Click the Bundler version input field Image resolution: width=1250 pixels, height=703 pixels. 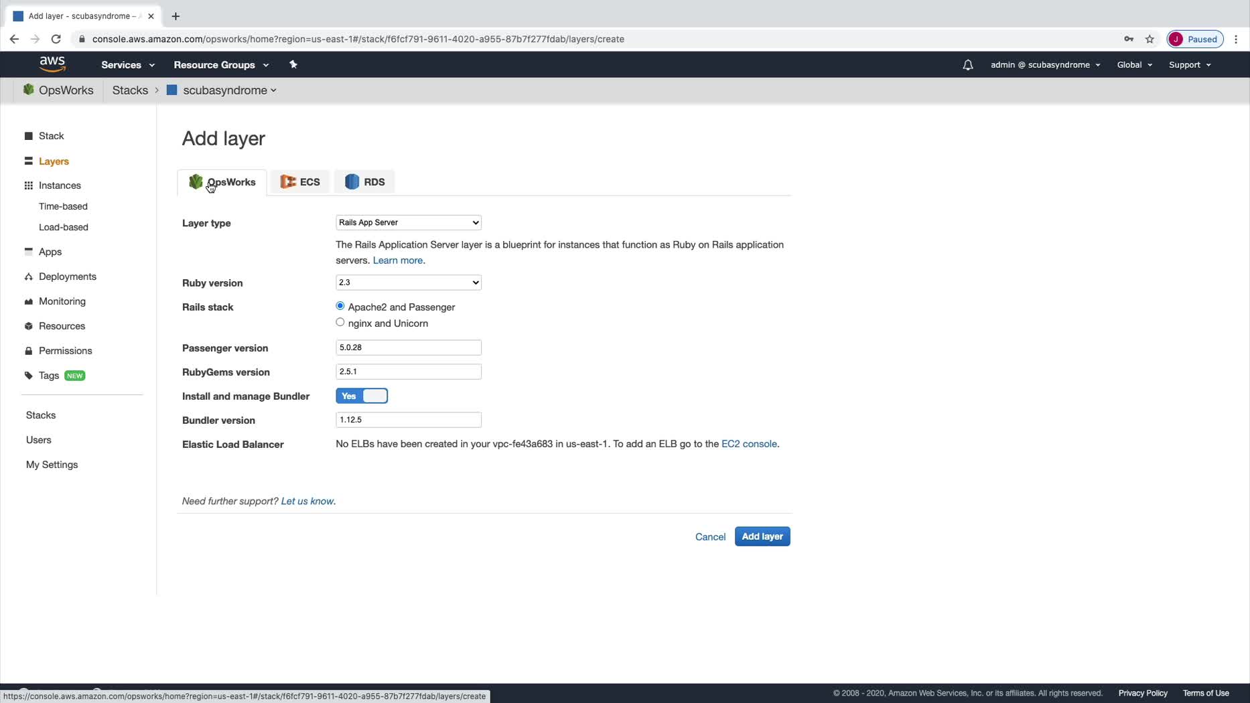point(409,420)
